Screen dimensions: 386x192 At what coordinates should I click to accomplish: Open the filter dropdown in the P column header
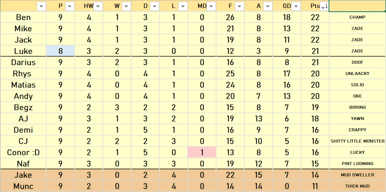pos(70,6)
